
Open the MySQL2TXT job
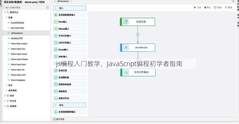point(17,38)
